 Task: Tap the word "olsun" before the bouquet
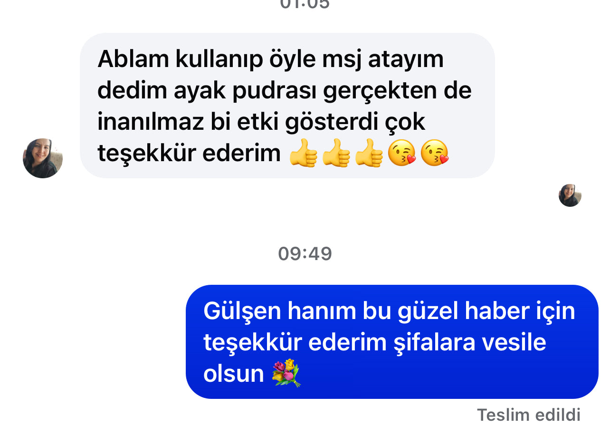233,374
